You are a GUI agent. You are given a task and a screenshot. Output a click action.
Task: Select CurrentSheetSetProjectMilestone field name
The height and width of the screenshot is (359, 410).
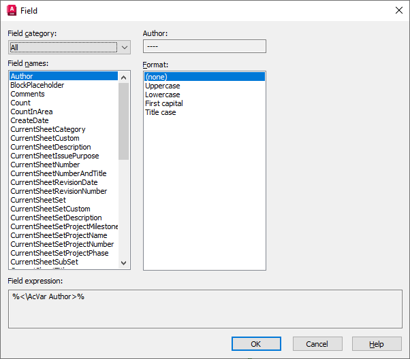tap(64, 226)
